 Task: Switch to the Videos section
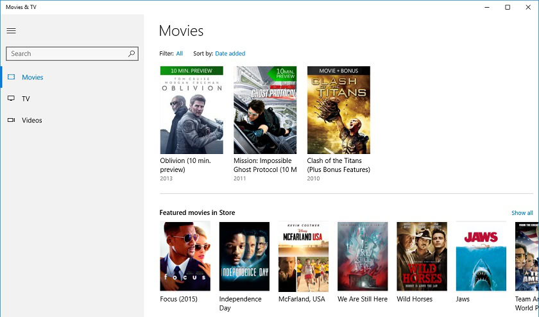[32, 120]
